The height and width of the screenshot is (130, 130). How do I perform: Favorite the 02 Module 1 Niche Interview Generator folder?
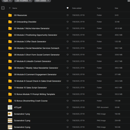click(x=68, y=28)
